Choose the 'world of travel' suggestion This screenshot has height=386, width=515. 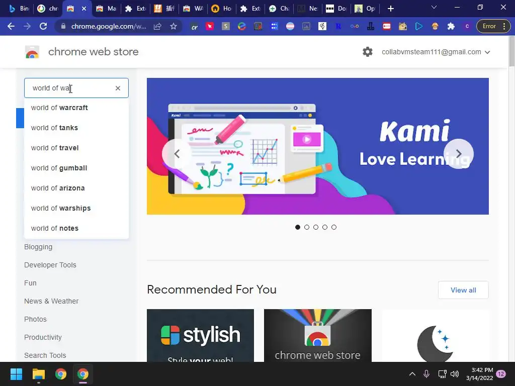coord(76,148)
